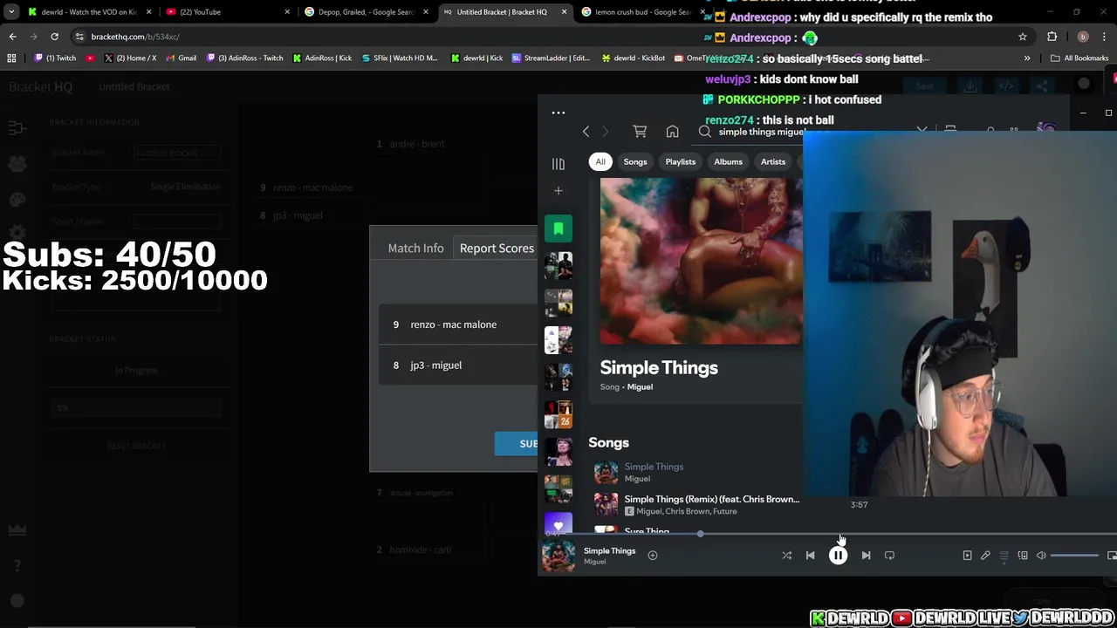Click the browser back arrow
The height and width of the screenshot is (628, 1117).
click(x=12, y=37)
